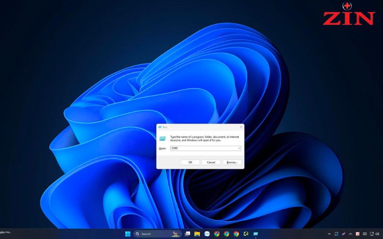Click the taskbar Search box
The height and width of the screenshot is (239, 383).
[158, 234]
